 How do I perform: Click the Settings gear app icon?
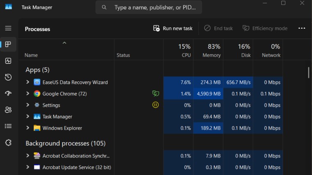pos(37,105)
